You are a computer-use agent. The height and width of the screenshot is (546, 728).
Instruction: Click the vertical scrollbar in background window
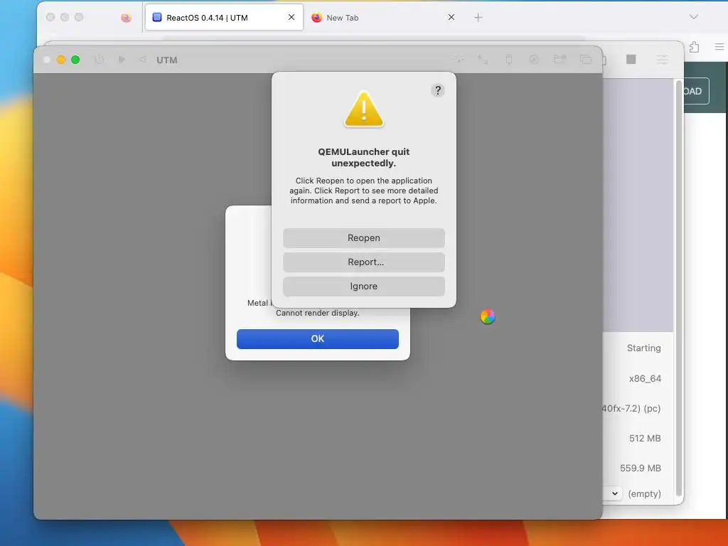tap(678, 288)
